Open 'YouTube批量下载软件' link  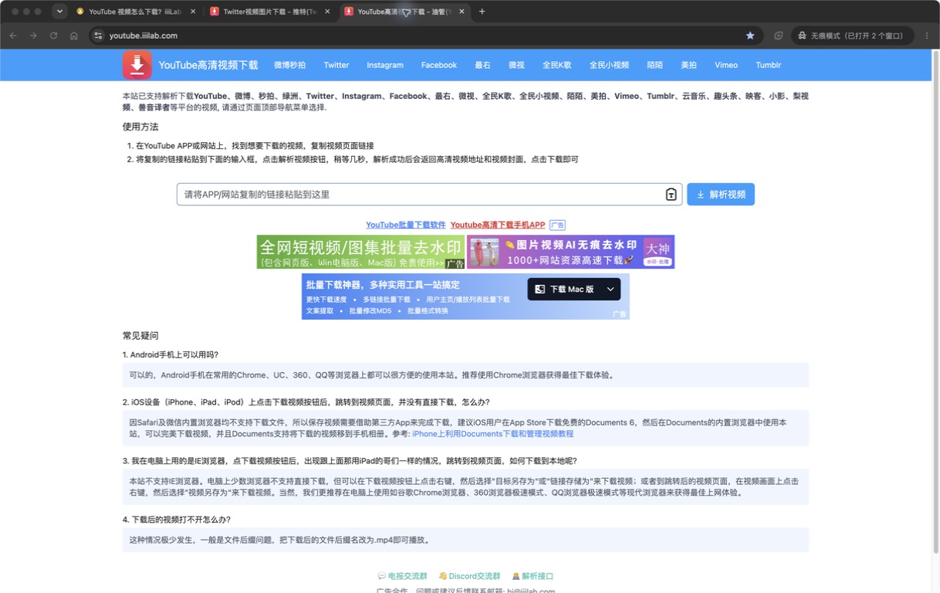[406, 225]
